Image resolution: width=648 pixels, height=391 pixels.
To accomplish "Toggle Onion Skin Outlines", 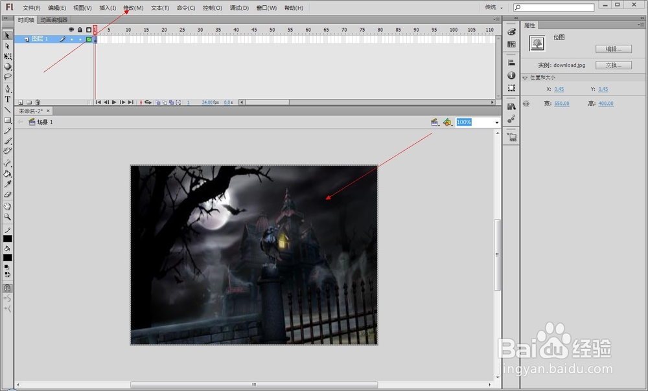I will pos(165,102).
